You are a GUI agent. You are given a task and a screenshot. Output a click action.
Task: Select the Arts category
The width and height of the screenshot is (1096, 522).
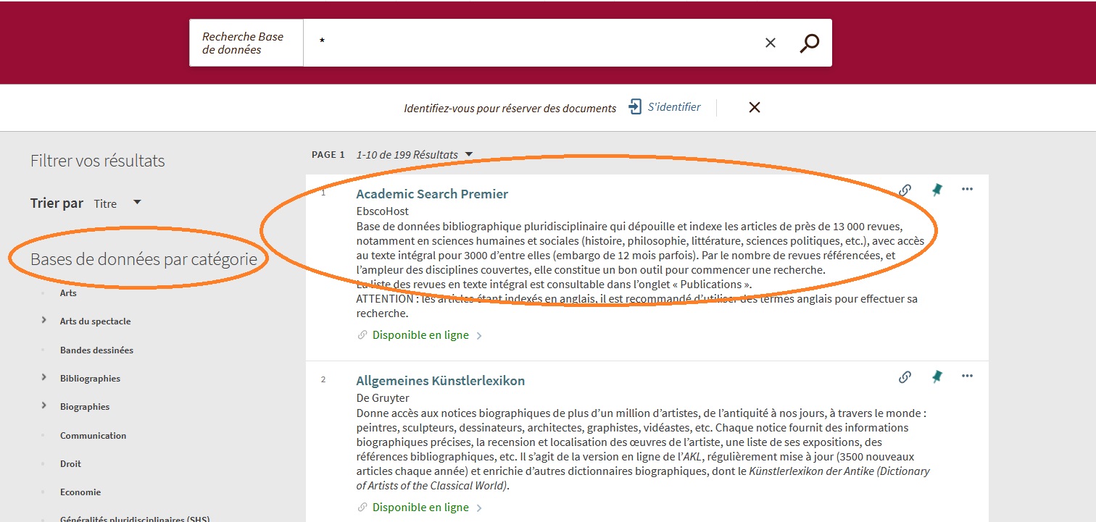pos(68,293)
